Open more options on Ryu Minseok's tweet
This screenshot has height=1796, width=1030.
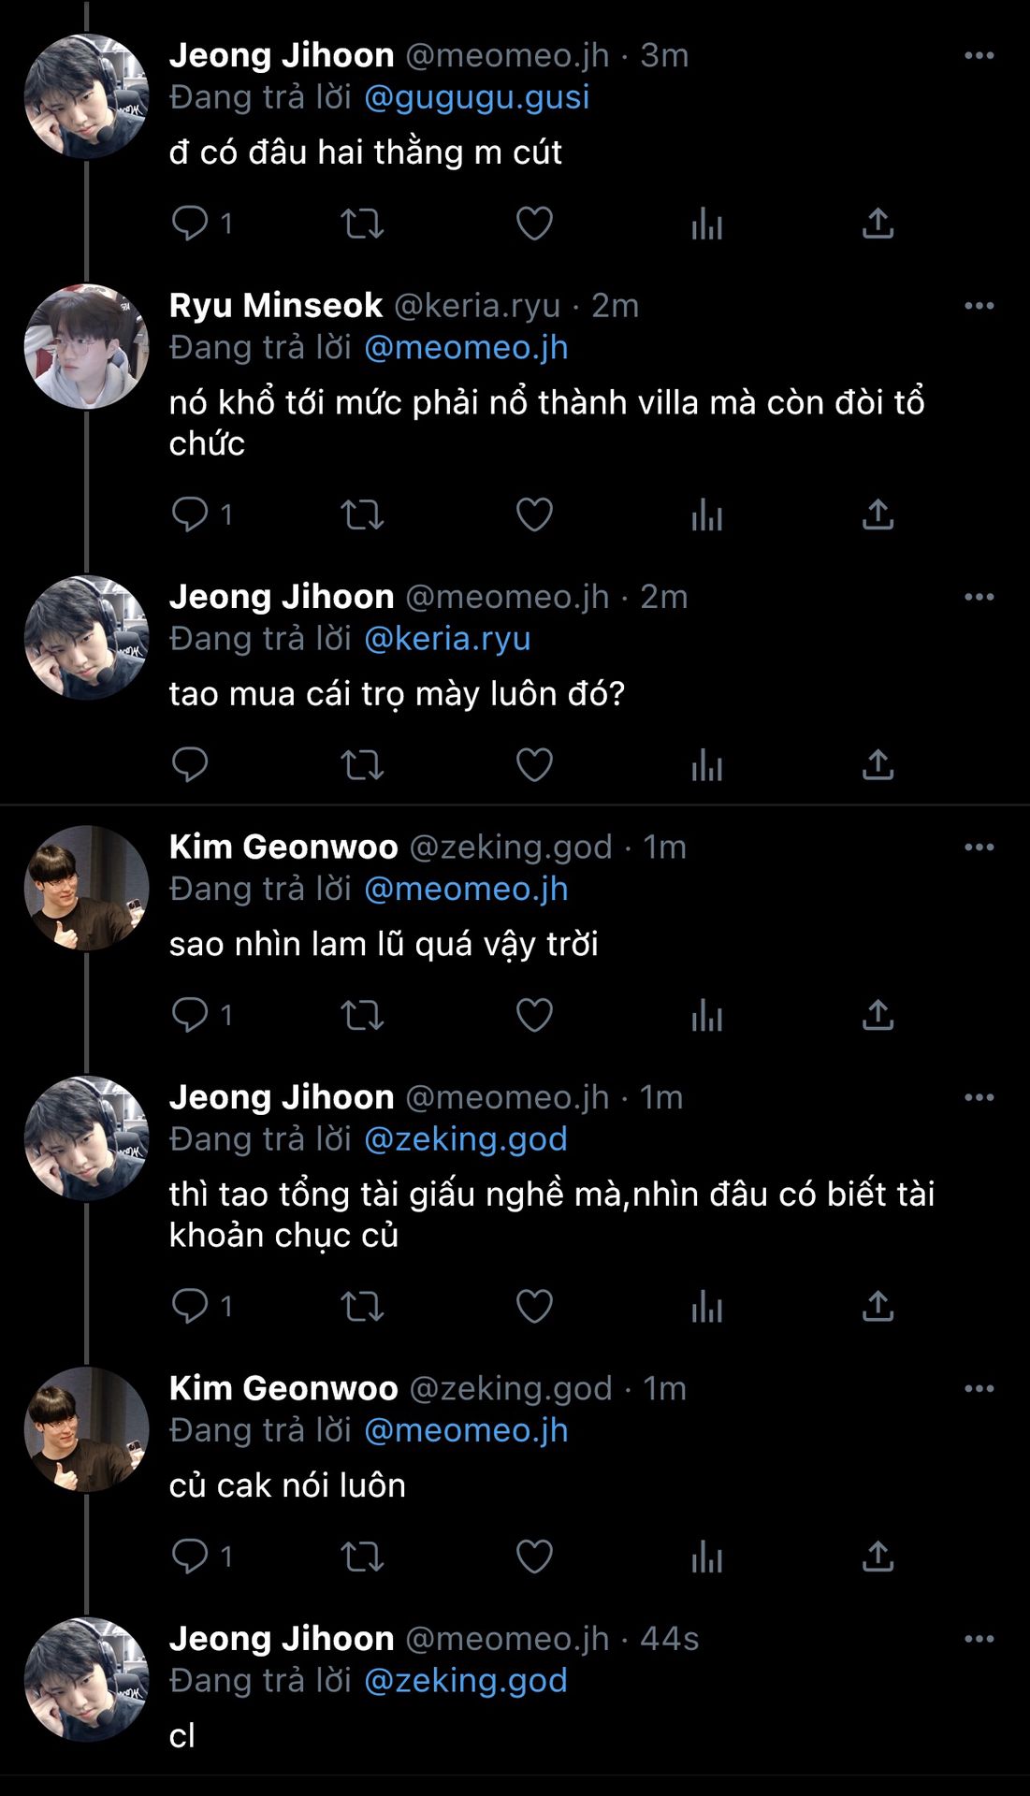(979, 306)
